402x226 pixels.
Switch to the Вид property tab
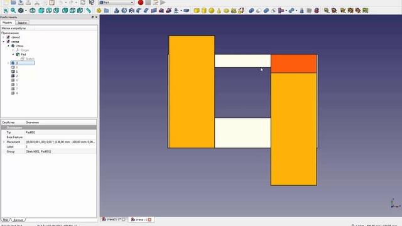click(6, 220)
